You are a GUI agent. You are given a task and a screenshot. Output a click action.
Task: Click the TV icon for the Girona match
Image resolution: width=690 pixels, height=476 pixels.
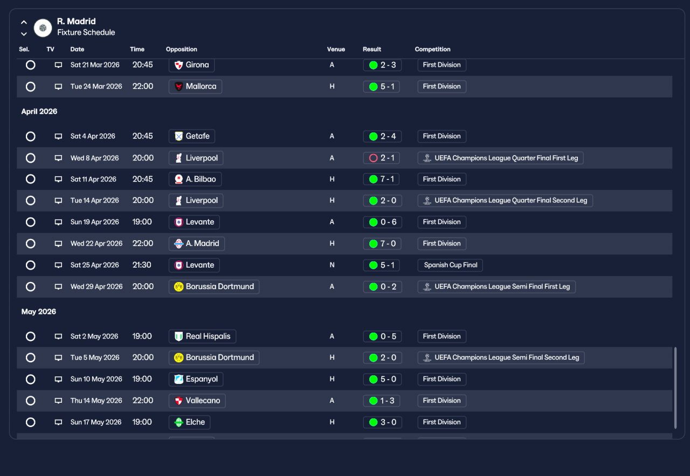tap(58, 65)
